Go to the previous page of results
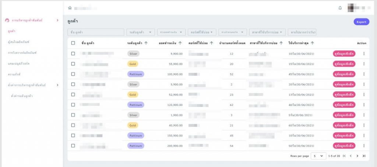377x167 pixels. [350, 156]
